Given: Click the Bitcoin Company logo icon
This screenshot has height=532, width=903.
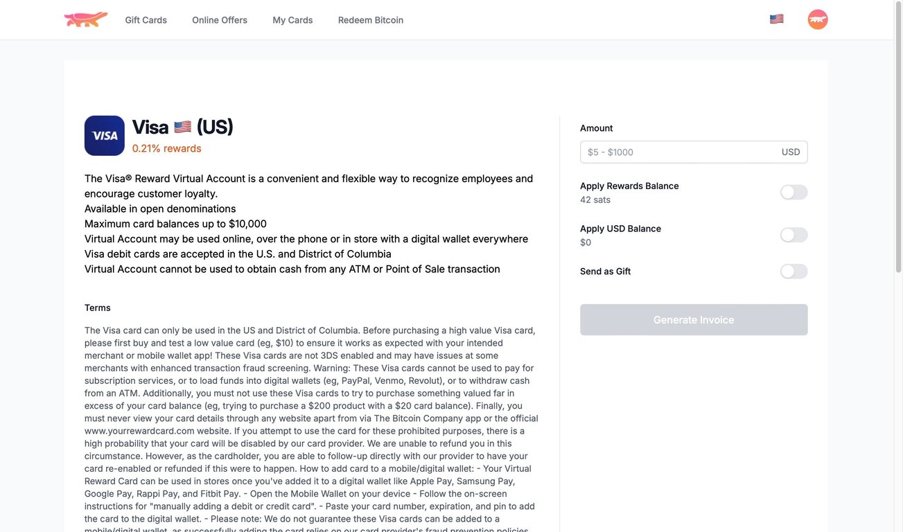Looking at the screenshot, I should tap(86, 19).
